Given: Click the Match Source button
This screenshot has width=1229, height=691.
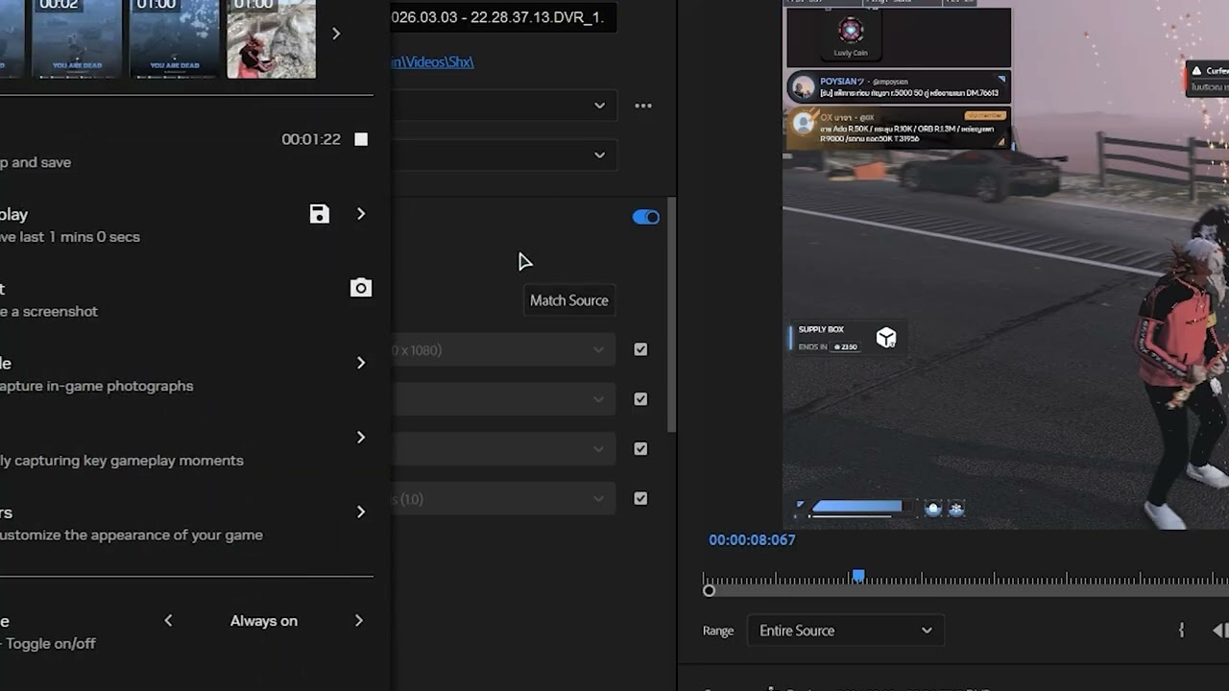Looking at the screenshot, I should point(569,300).
